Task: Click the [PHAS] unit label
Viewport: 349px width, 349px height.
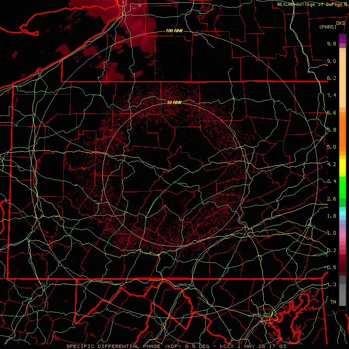Action: coord(328,27)
